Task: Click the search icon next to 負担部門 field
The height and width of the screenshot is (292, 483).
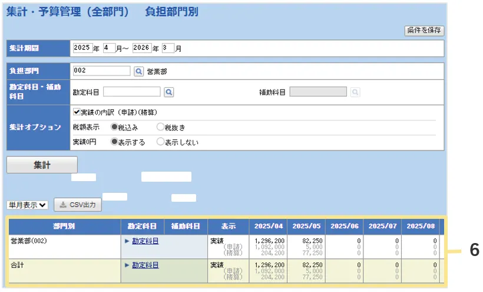Action: point(138,71)
